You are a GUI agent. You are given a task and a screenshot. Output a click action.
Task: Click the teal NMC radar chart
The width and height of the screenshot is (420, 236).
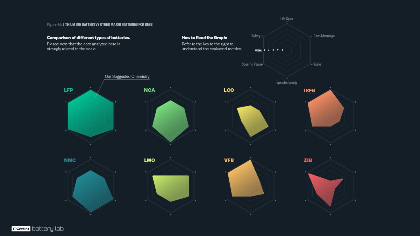click(92, 191)
